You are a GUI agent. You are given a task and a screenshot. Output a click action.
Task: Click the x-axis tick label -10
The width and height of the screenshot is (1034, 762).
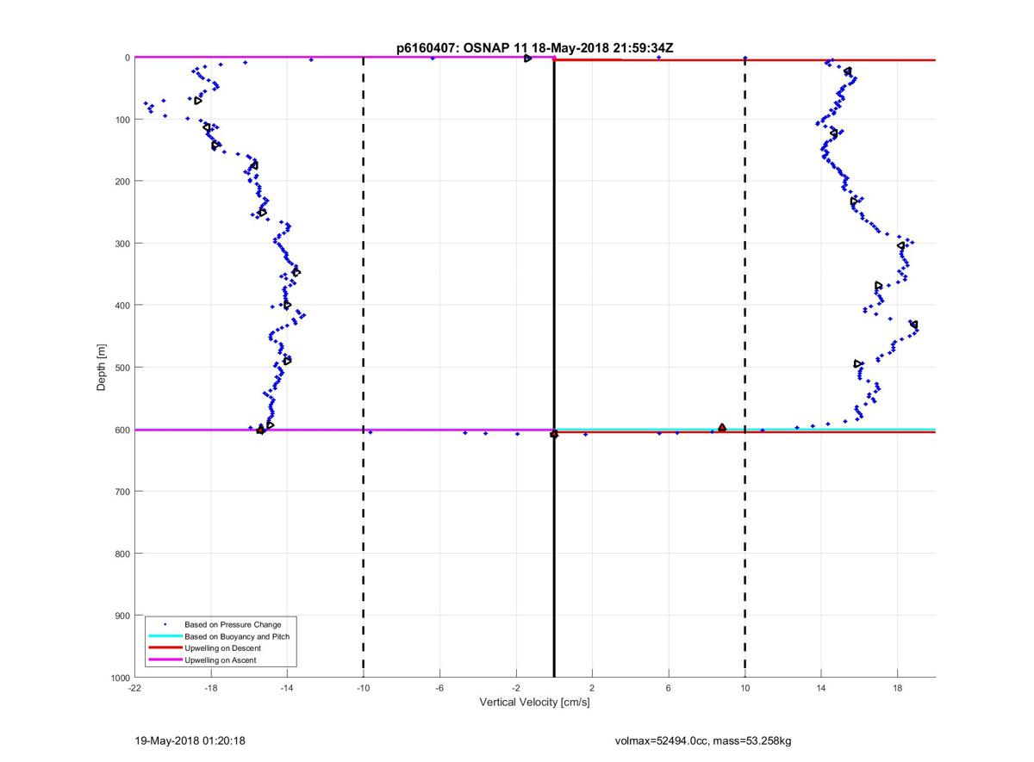363,688
